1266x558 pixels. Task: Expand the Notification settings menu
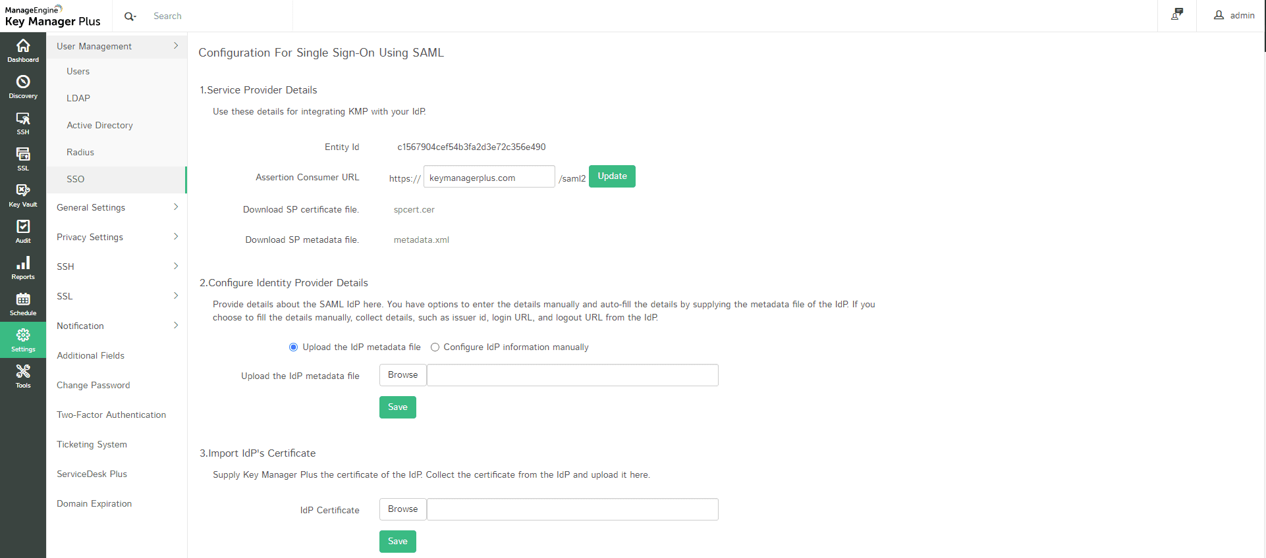[x=117, y=326]
